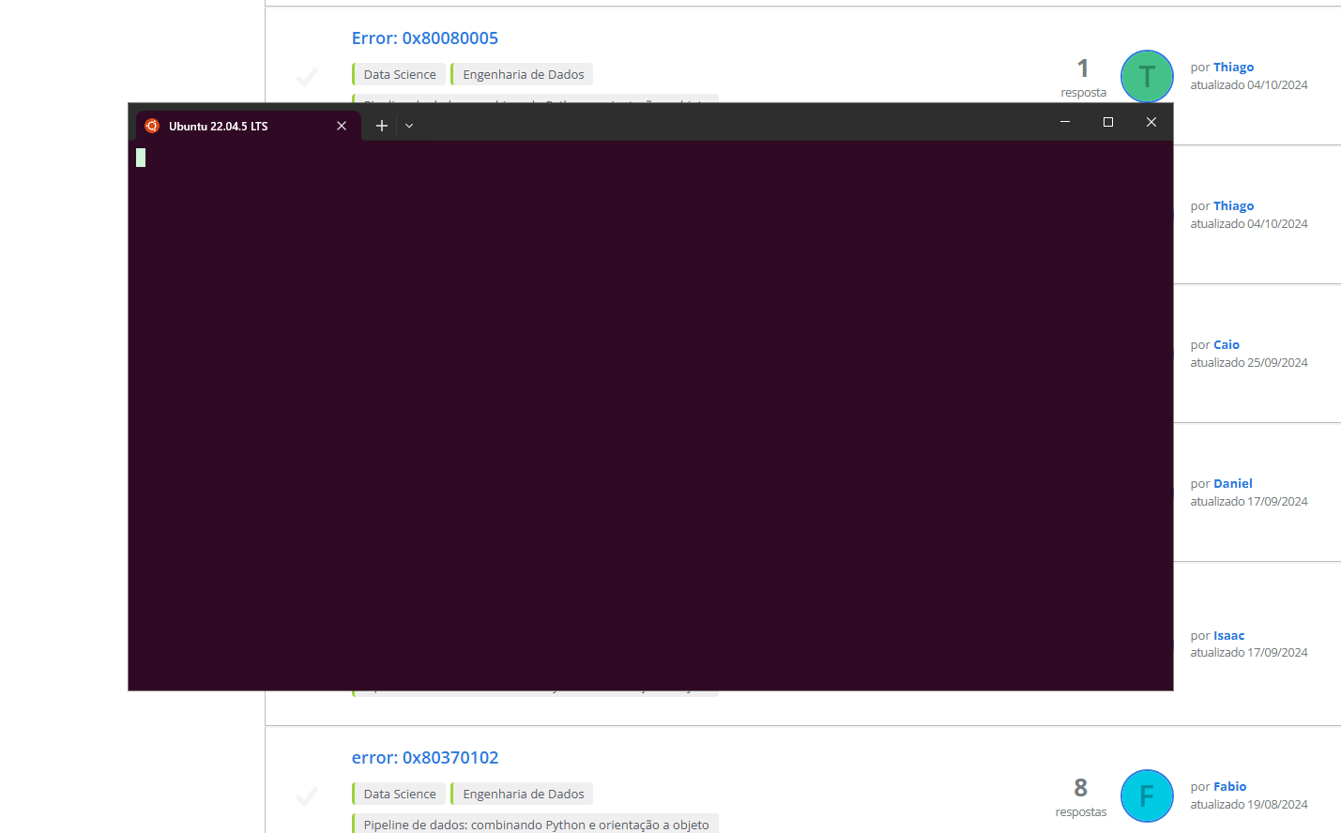Click Data Science tag under Error: 0x80080005
Screen dimensions: 1341x833
(399, 74)
